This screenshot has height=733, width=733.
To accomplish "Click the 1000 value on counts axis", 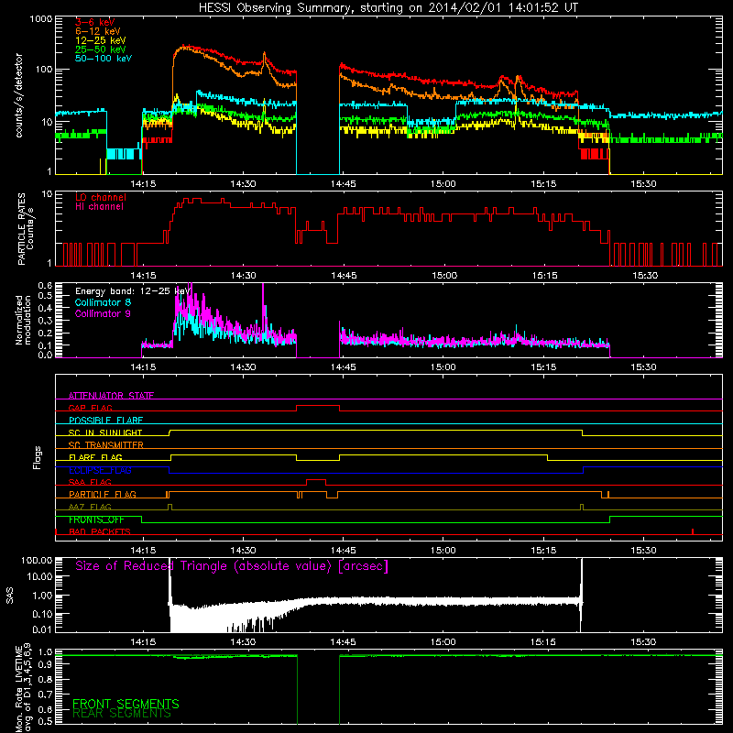I will pos(40,19).
